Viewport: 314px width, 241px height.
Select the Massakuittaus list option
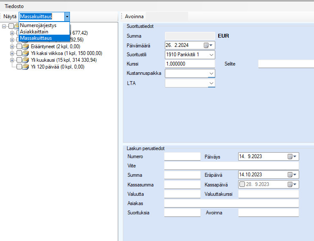tap(36, 38)
